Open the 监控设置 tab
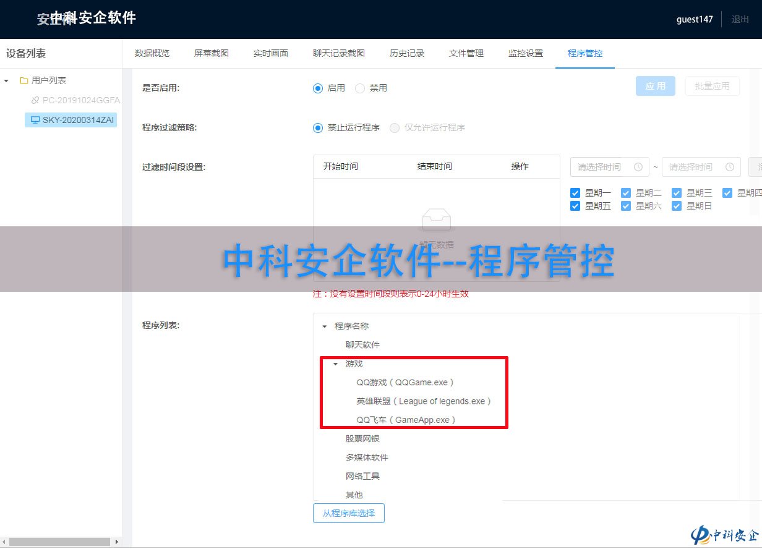 [x=526, y=53]
